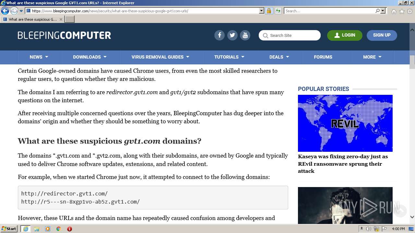This screenshot has width=415, height=233.
Task: Click the Action Center flag icon
Action: 384,229
